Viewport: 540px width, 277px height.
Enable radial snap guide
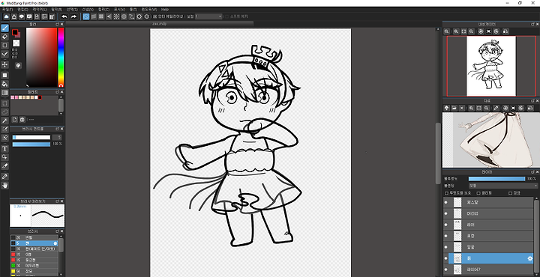pyautogui.click(x=116, y=16)
